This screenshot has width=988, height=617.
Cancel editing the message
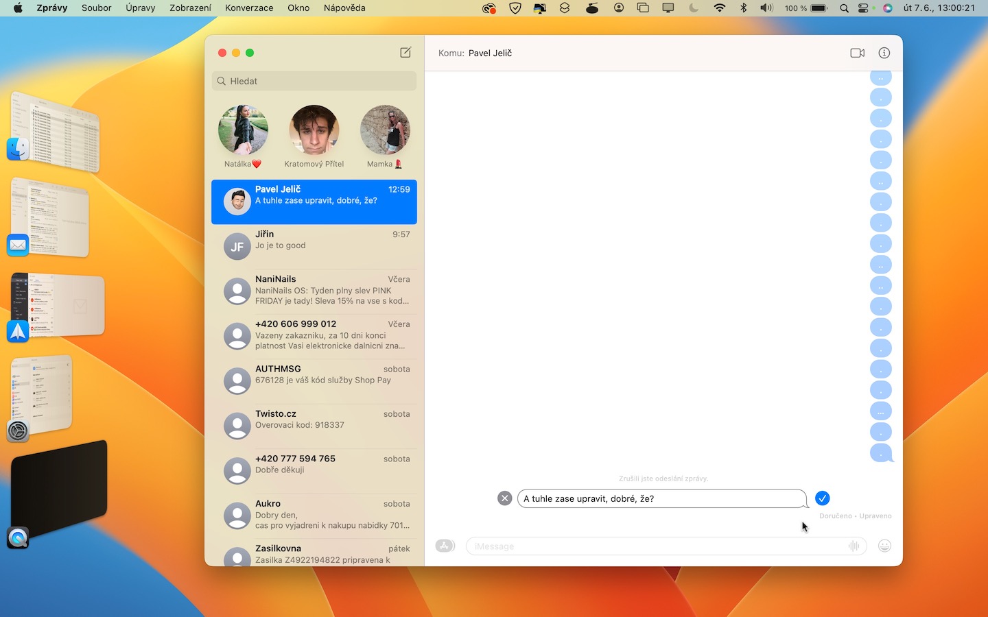[504, 498]
